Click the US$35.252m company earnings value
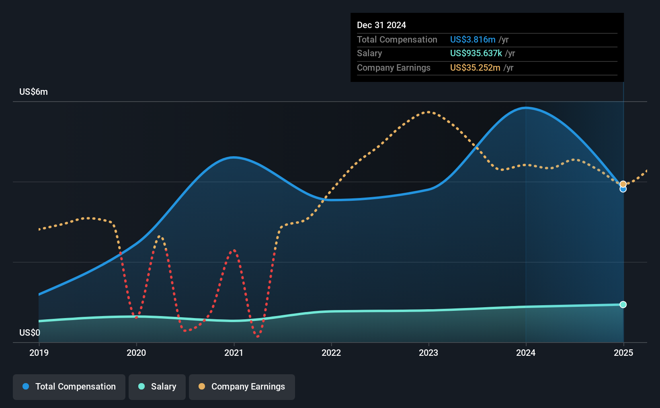The height and width of the screenshot is (408, 660). pyautogui.click(x=475, y=67)
